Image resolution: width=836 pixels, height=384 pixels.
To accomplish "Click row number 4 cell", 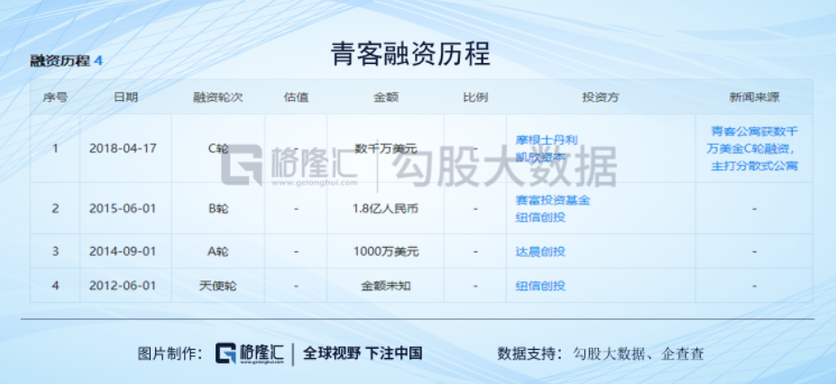I will click(x=55, y=286).
